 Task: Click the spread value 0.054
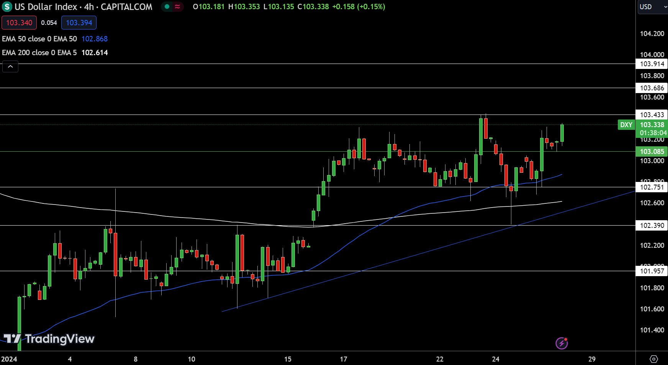pos(49,23)
